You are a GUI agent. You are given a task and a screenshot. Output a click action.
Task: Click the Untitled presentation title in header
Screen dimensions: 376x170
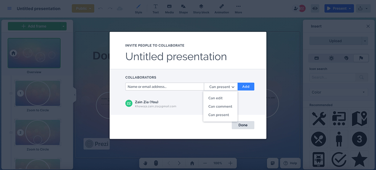(39, 8)
